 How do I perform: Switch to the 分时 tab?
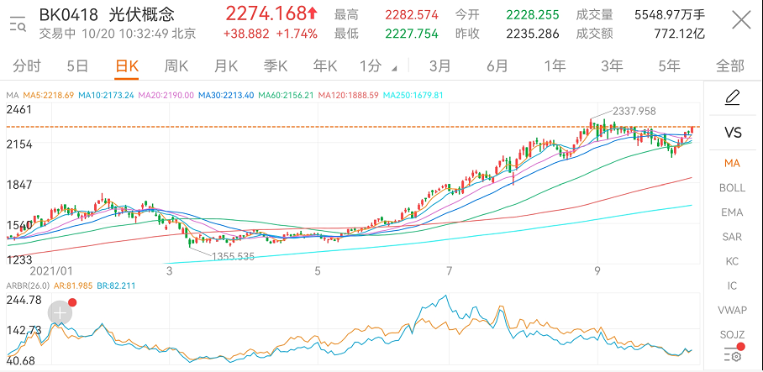[27, 65]
